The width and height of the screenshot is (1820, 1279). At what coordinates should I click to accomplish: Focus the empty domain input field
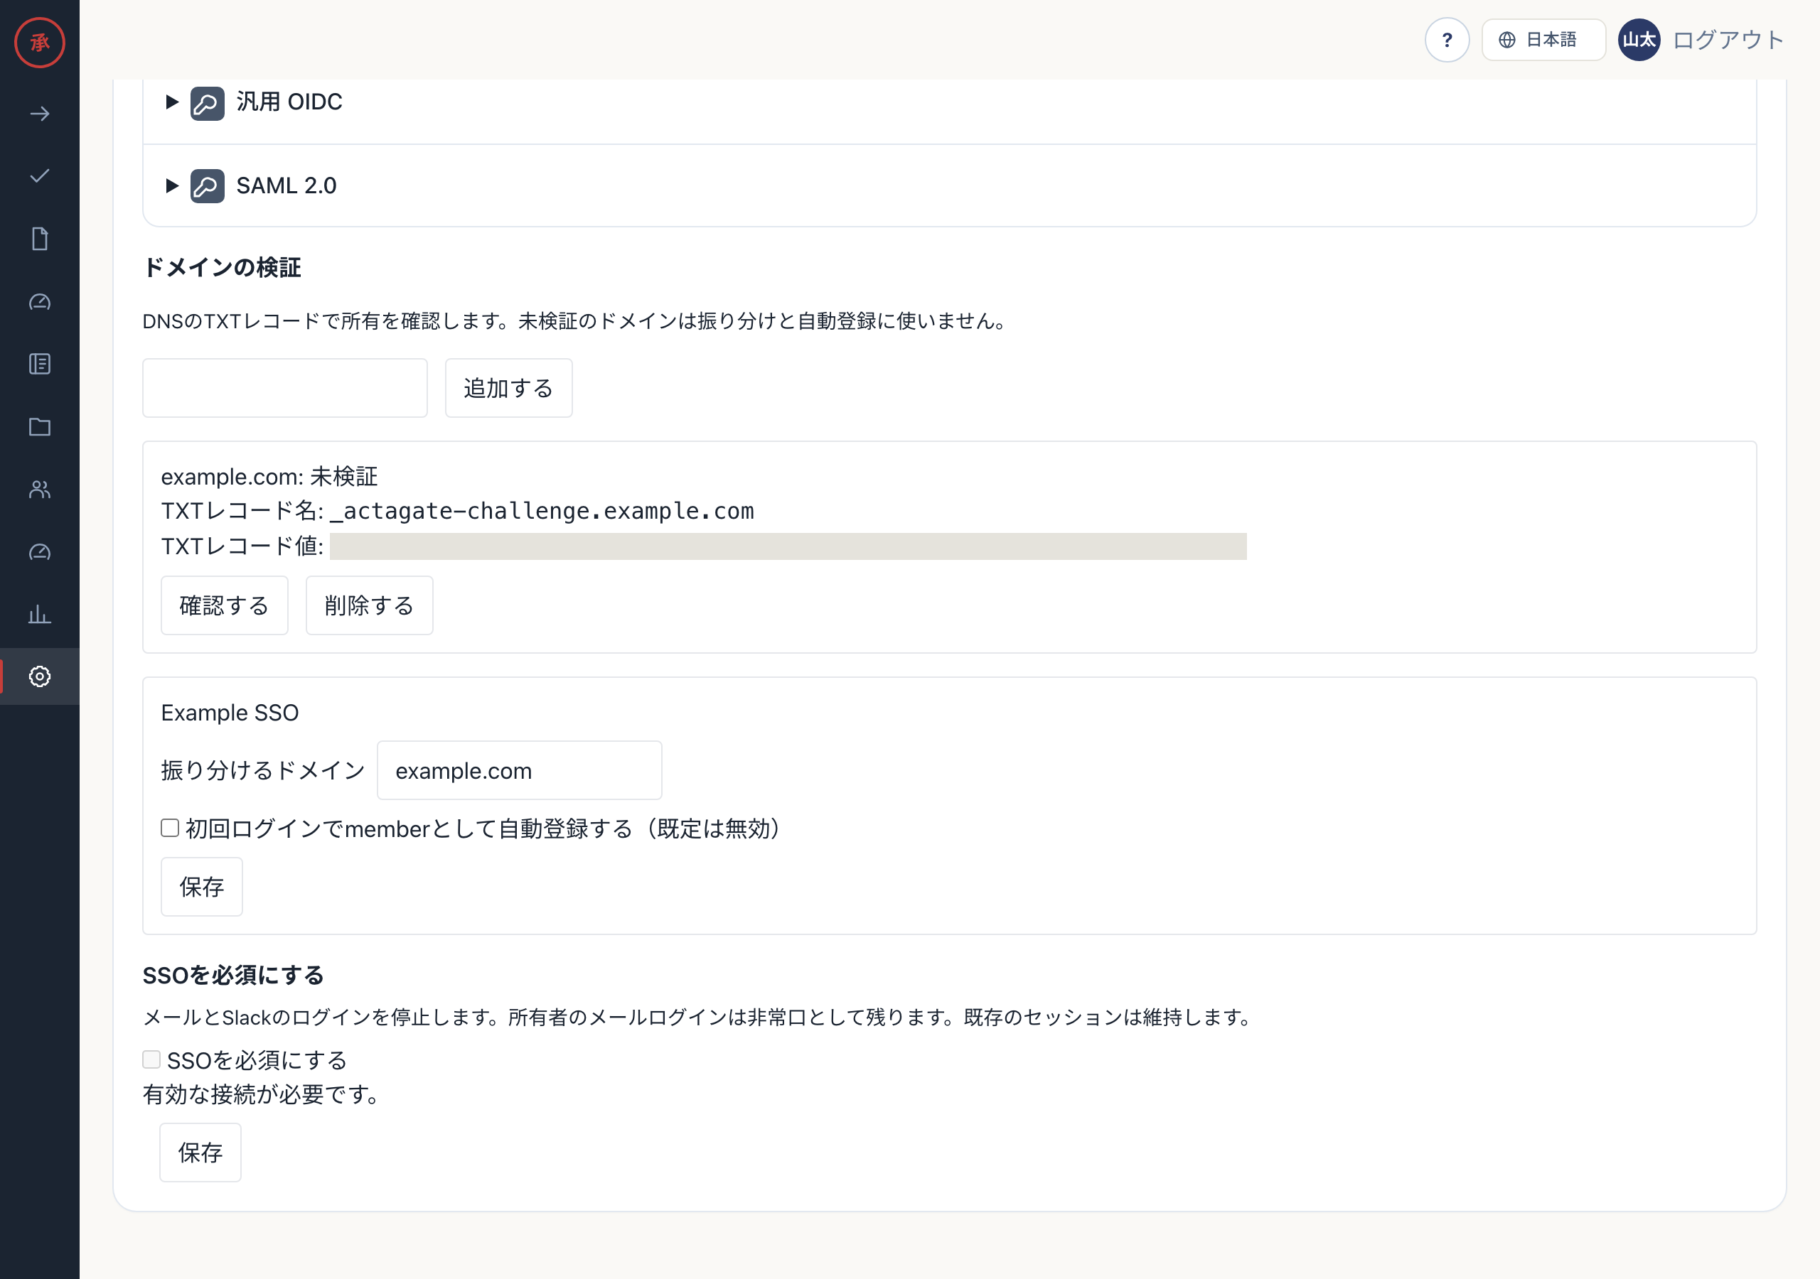284,388
